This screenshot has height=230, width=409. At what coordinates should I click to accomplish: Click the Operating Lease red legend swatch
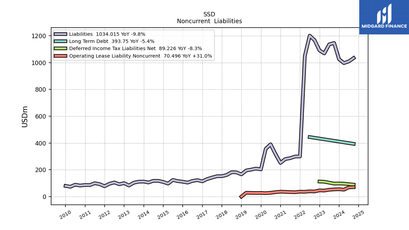(x=61, y=56)
